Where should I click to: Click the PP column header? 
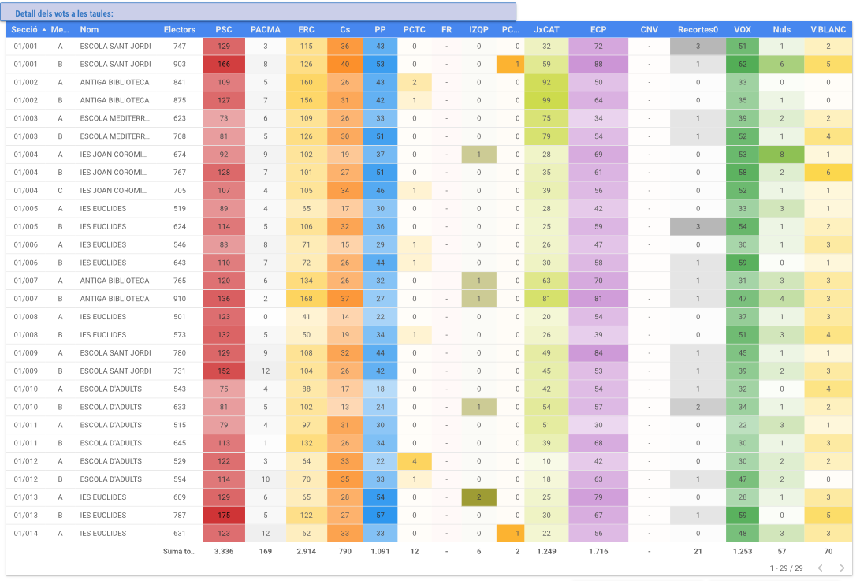[380, 30]
